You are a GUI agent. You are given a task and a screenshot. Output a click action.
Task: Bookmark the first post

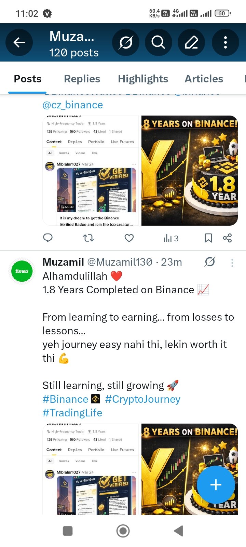pyautogui.click(x=208, y=238)
